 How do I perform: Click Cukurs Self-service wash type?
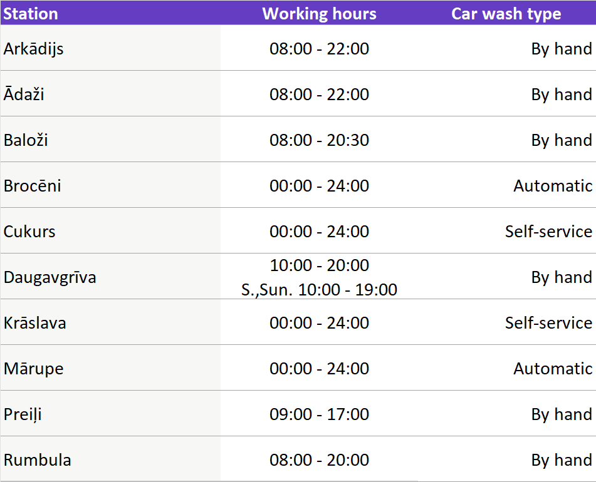(548, 232)
